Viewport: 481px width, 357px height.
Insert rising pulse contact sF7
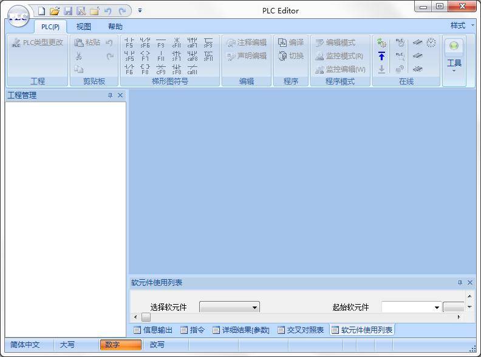[x=177, y=56]
